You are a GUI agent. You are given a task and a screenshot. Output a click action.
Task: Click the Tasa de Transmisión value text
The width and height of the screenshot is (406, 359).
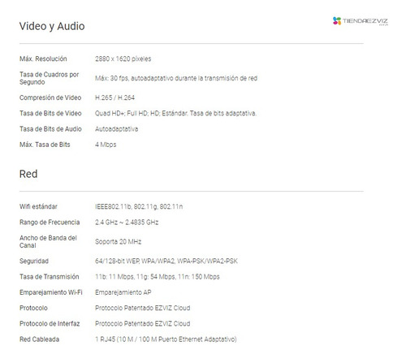158,277
